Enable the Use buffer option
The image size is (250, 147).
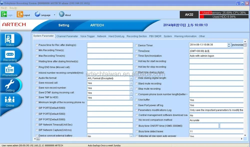coord(136,99)
